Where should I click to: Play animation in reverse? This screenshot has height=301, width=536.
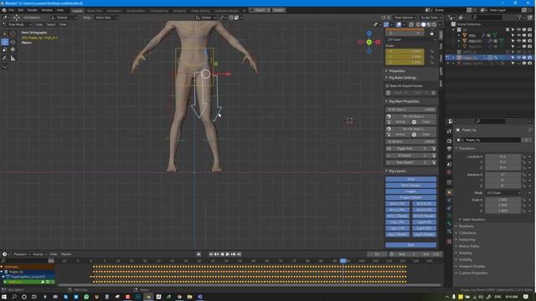point(222,254)
